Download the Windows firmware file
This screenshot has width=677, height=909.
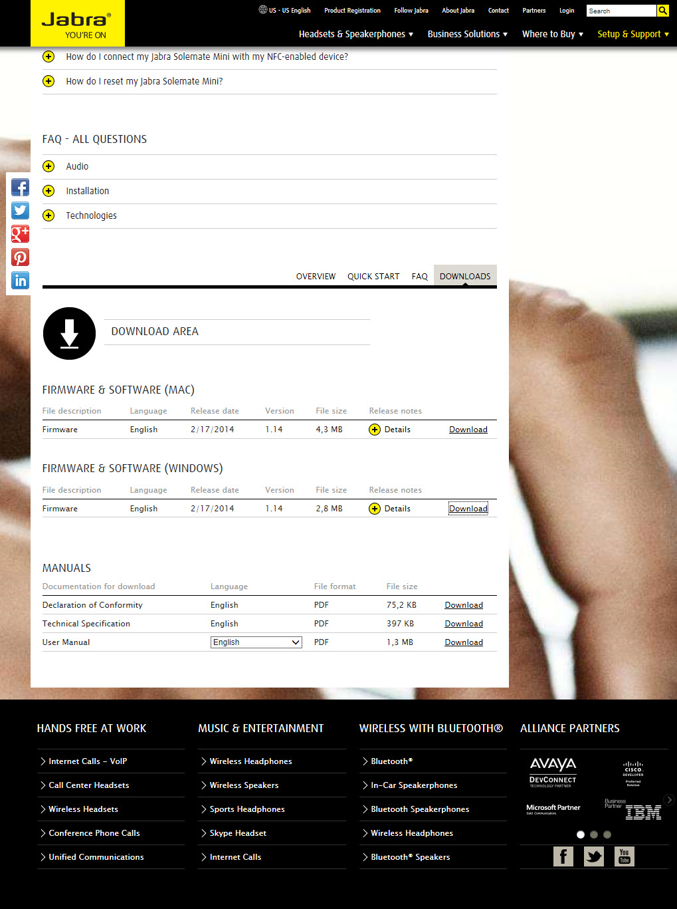click(x=468, y=509)
